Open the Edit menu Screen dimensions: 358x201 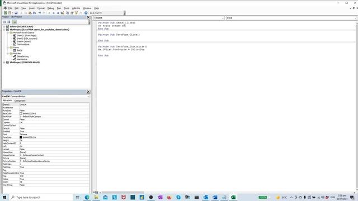click(16, 8)
